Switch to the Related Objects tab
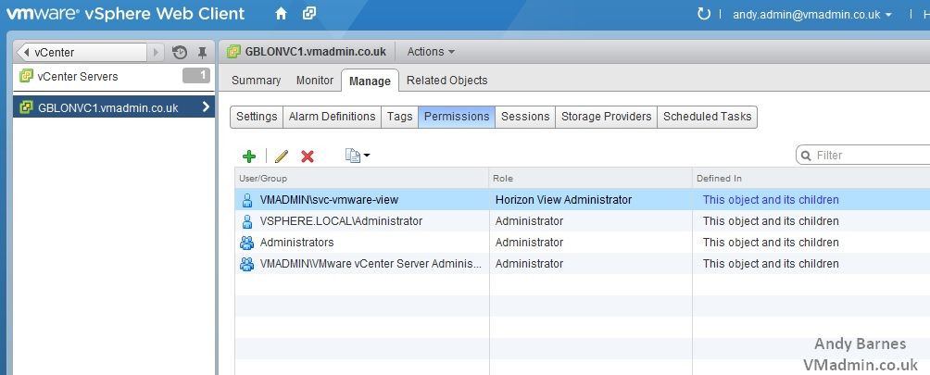This screenshot has width=930, height=375. 446,80
